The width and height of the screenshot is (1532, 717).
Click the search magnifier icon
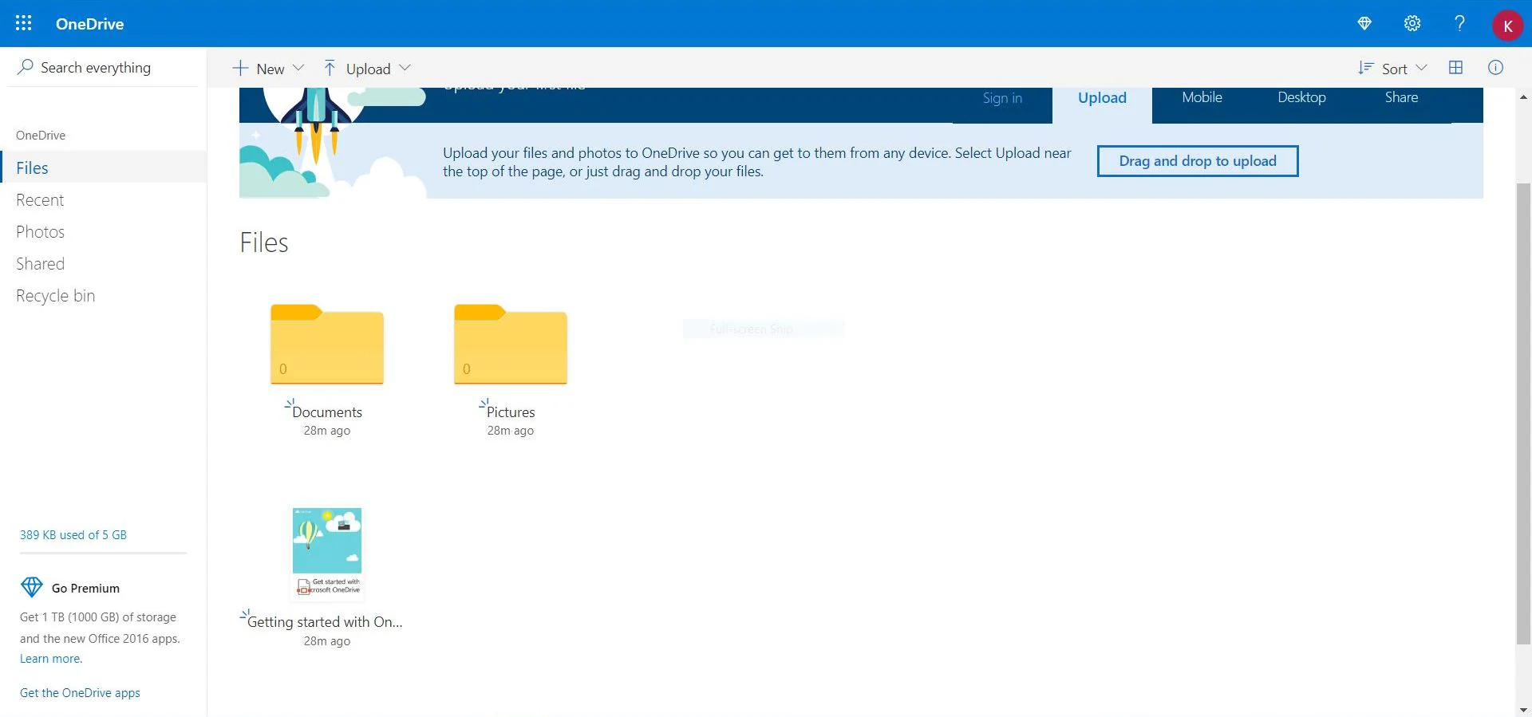(25, 67)
